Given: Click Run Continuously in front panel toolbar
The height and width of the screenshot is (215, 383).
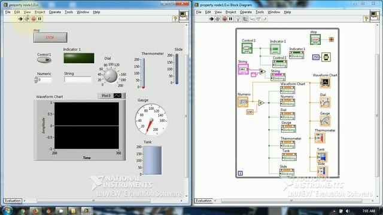Looking at the screenshot, I should click(x=26, y=19).
